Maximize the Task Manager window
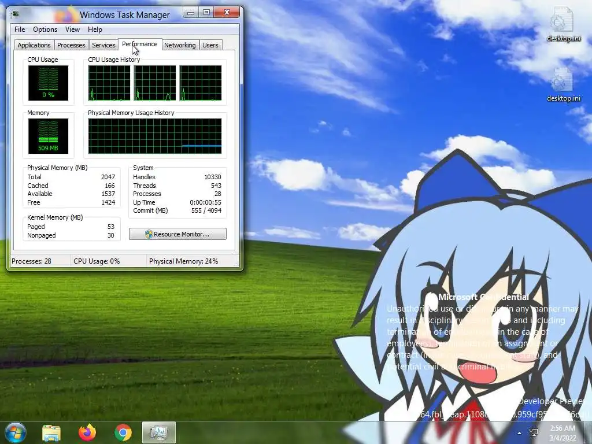 pos(206,13)
